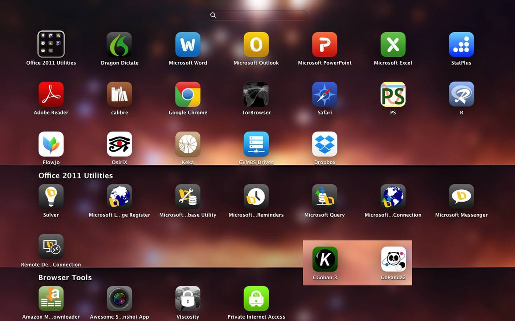This screenshot has height=321, width=515.
Task: Launch Awesome Screenshot App
Action: (119, 298)
